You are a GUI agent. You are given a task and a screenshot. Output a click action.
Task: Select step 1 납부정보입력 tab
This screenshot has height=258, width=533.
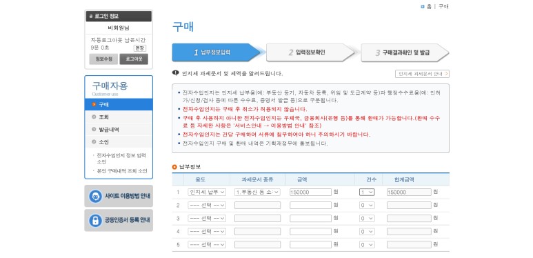[x=217, y=52]
